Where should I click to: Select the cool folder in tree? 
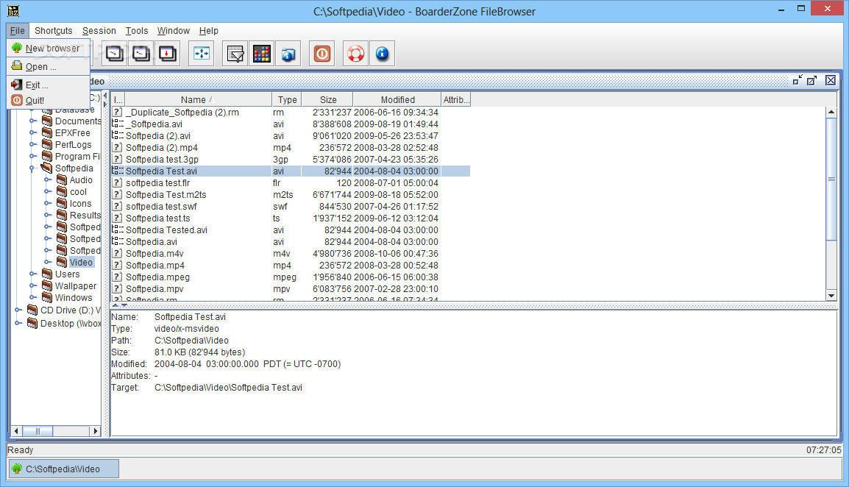pos(78,192)
